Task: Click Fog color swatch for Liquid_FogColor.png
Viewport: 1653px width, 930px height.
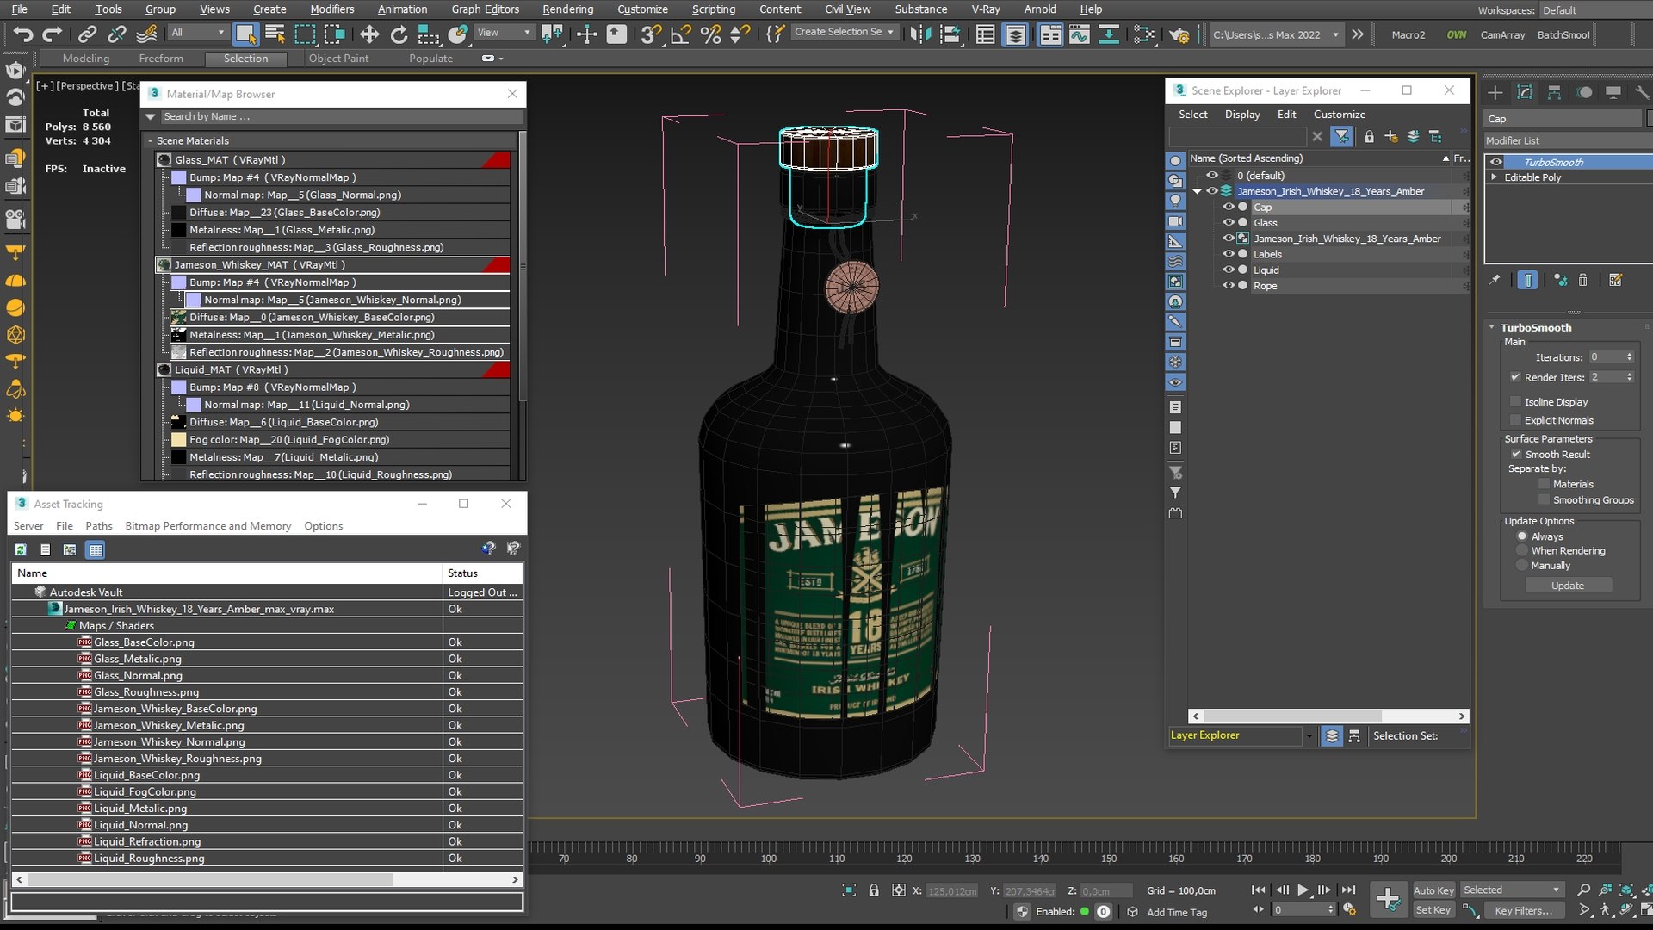Action: tap(179, 440)
